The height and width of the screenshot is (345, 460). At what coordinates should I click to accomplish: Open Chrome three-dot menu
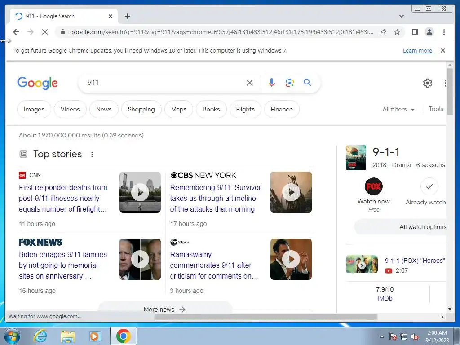pyautogui.click(x=444, y=32)
